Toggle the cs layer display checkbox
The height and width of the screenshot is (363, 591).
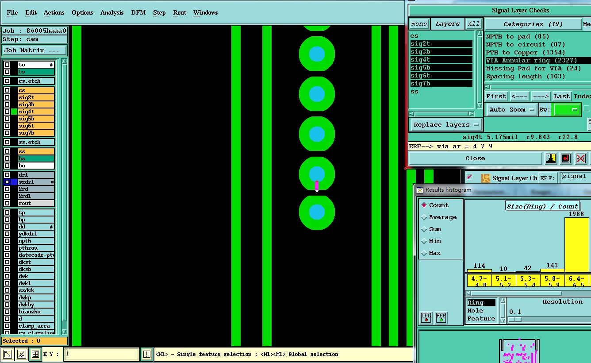pyautogui.click(x=7, y=90)
